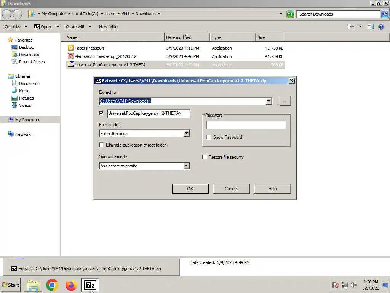Open Explorer help icon
This screenshot has height=293, width=390.
point(381,27)
